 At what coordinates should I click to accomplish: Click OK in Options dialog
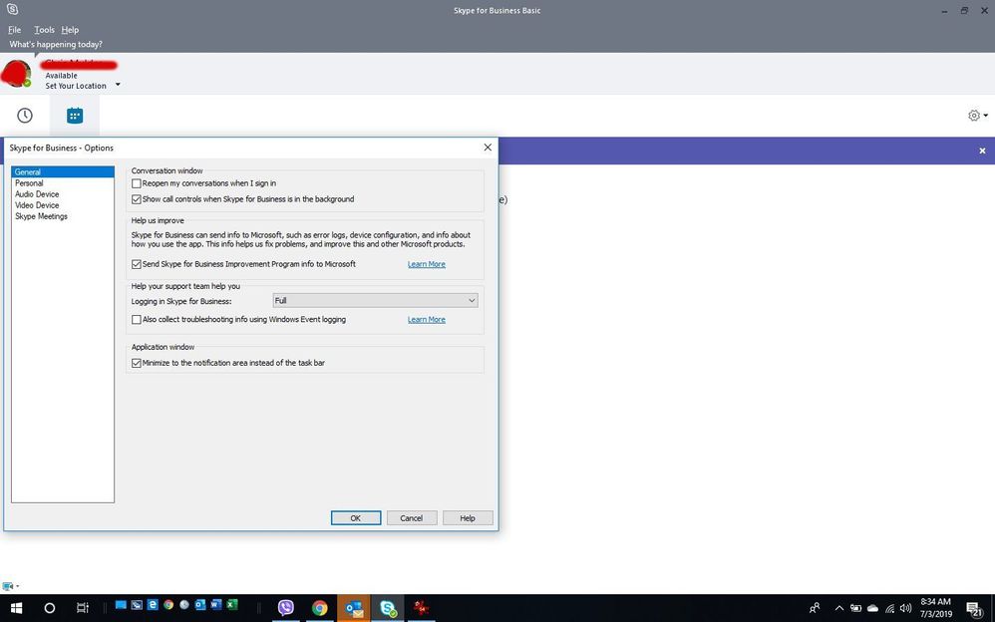pos(356,518)
